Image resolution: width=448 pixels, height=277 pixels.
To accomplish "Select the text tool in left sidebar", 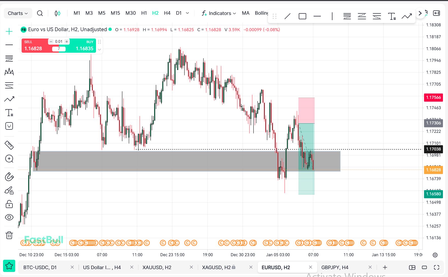I will 9,113.
